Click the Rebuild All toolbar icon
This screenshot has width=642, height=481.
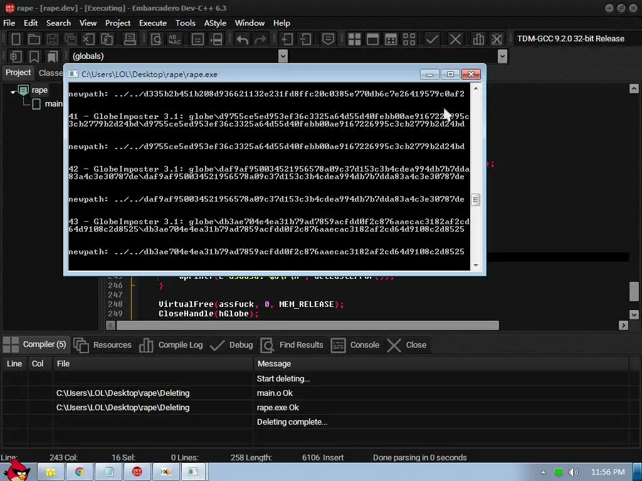(x=409, y=39)
